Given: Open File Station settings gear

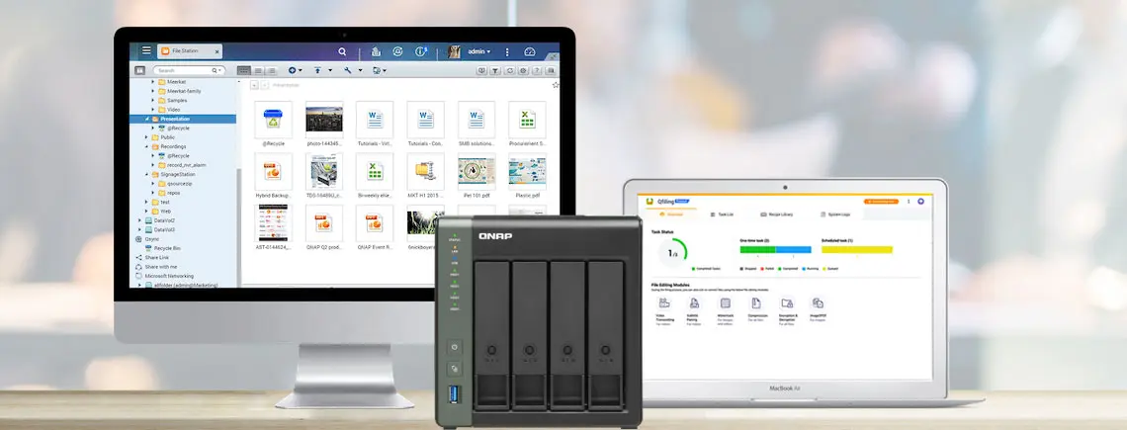Looking at the screenshot, I should (523, 70).
